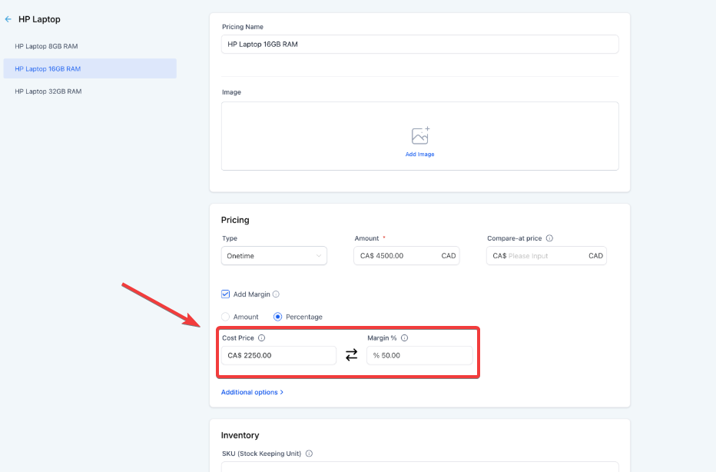716x472 pixels.
Task: Click the Compare-at price input field
Action: (545, 256)
